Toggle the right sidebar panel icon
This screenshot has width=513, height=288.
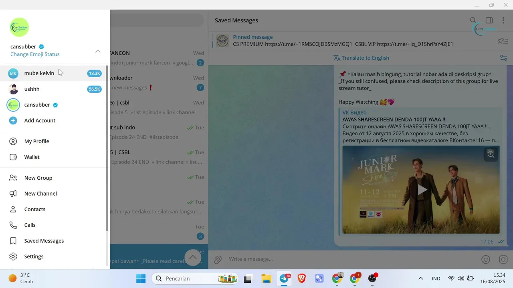pyautogui.click(x=489, y=20)
